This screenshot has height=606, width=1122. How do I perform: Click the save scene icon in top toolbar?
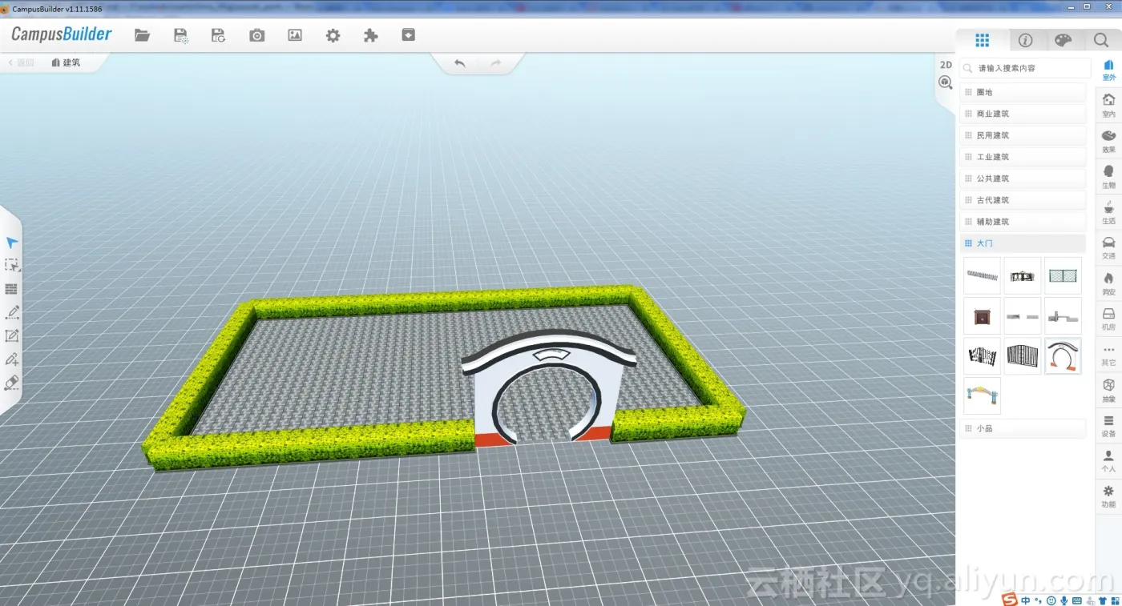pos(181,35)
